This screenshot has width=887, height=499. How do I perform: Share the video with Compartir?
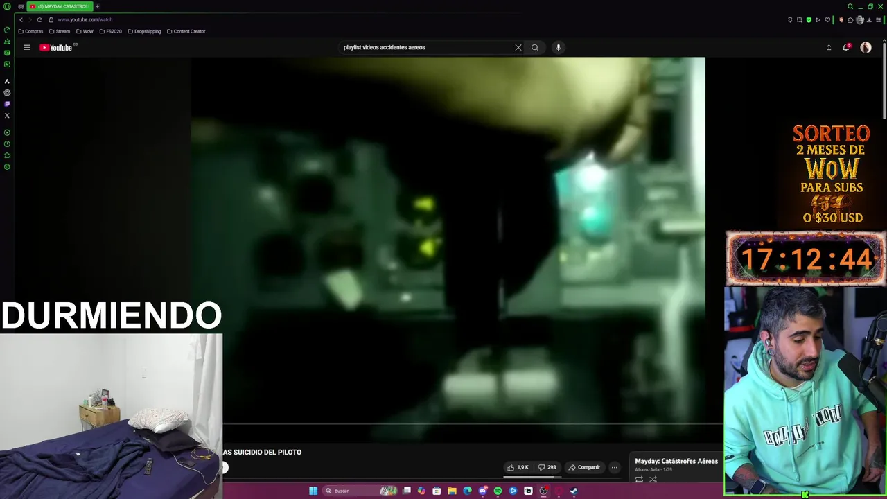point(584,467)
